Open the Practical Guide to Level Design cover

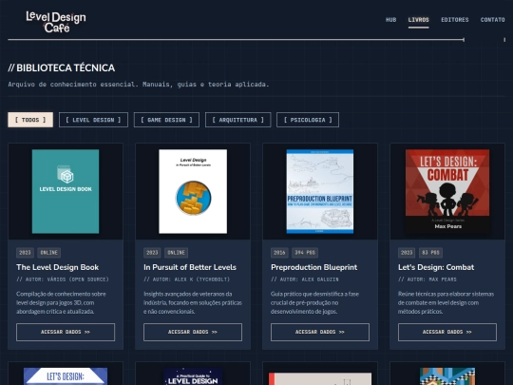(193, 376)
